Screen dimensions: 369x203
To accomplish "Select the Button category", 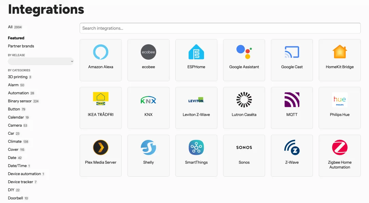I will tap(17, 109).
